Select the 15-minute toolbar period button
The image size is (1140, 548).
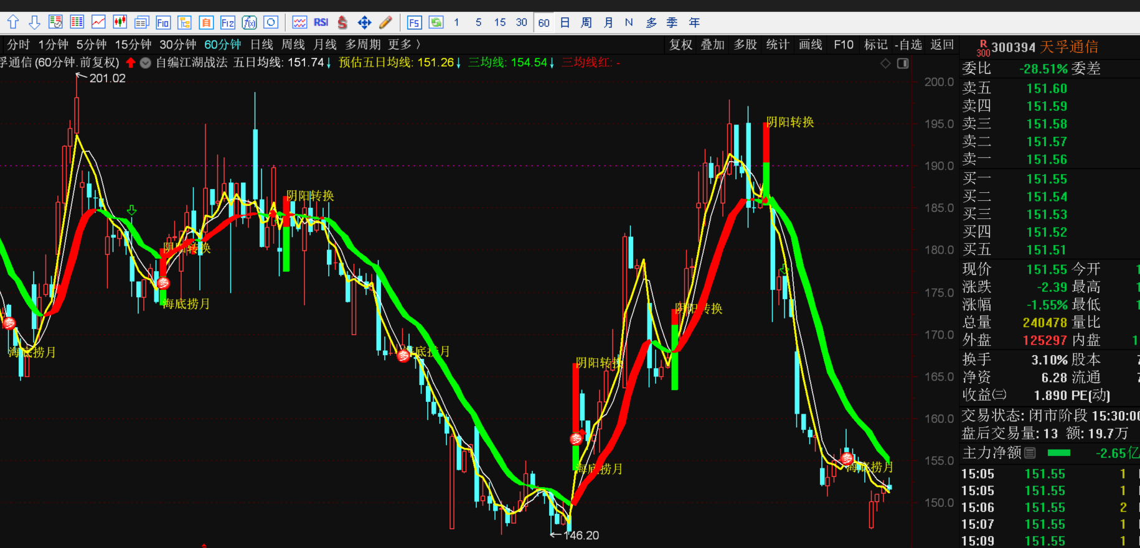500,22
